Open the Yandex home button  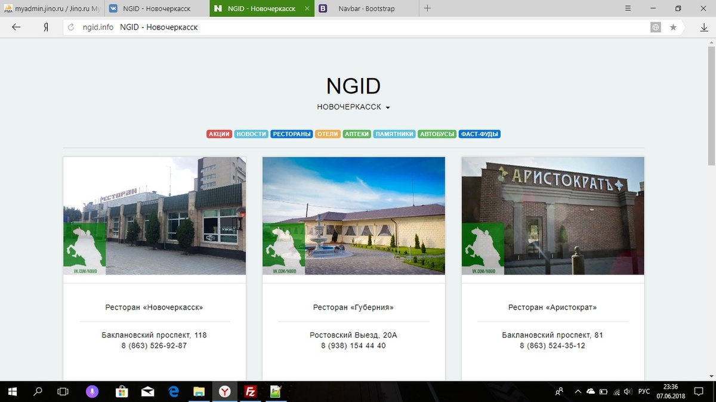(x=46, y=27)
